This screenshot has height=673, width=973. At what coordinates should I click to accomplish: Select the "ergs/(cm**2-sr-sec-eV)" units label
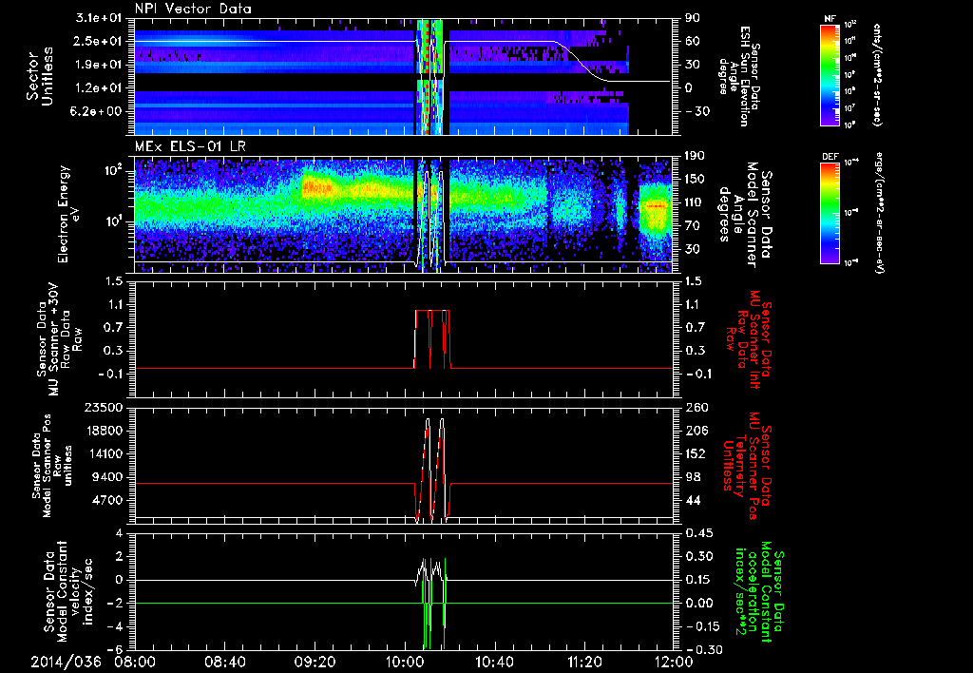point(878,213)
